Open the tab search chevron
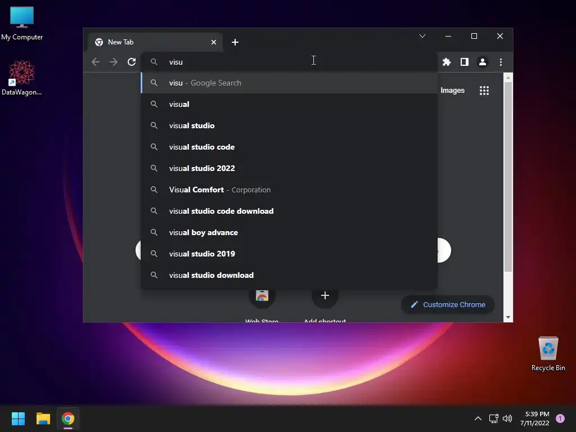 tap(422, 36)
